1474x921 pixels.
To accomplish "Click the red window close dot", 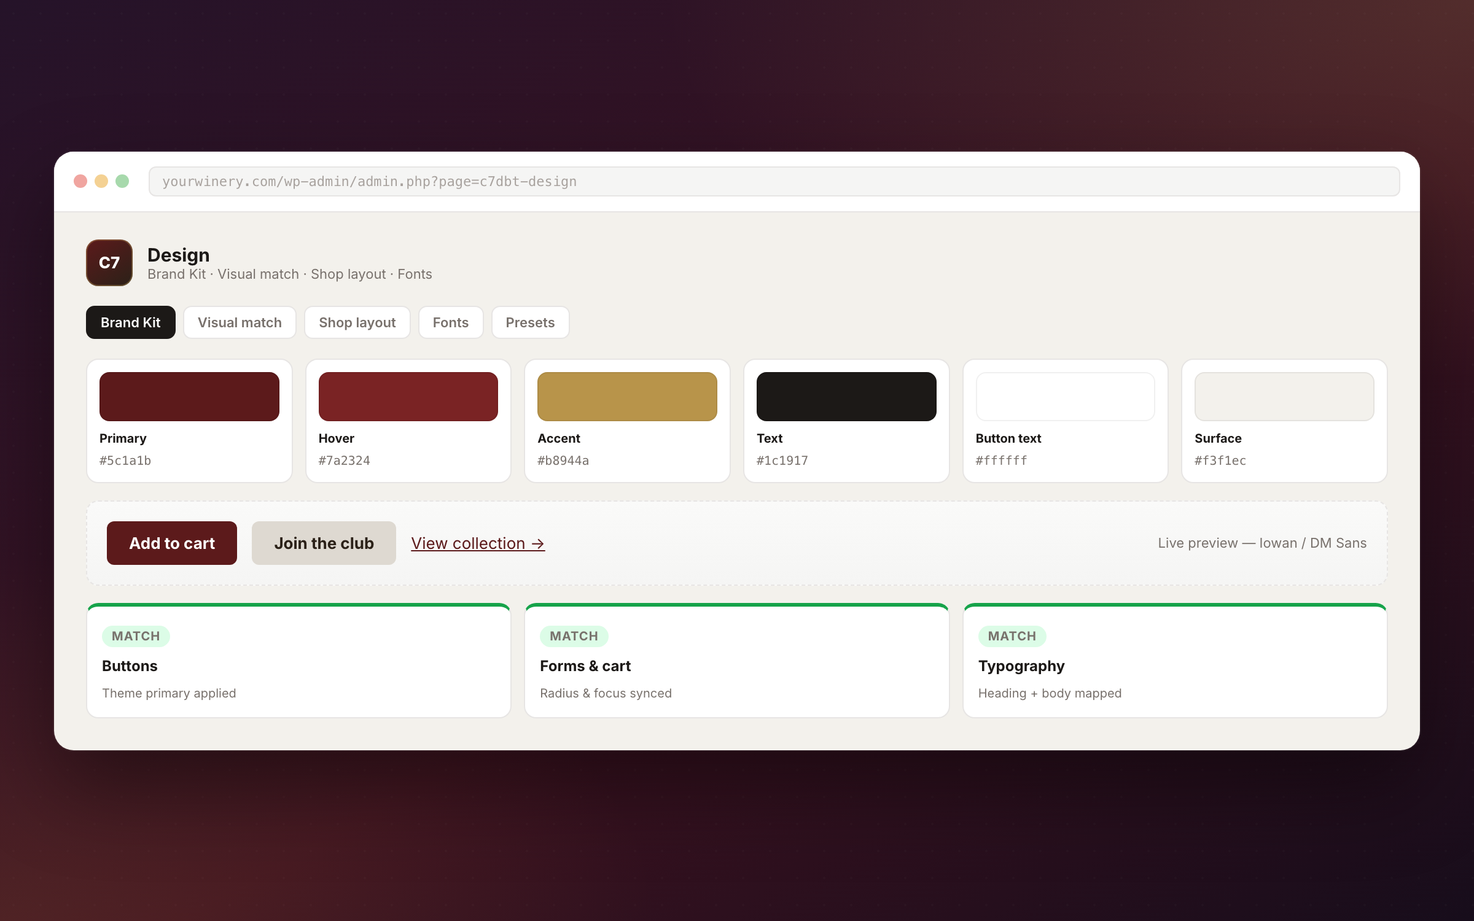I will (x=80, y=181).
